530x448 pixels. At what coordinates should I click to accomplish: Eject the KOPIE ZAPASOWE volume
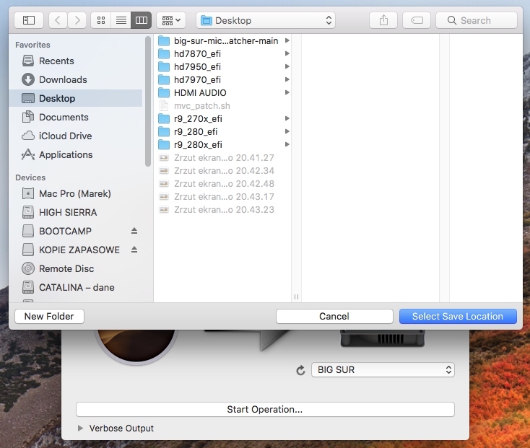coord(134,250)
